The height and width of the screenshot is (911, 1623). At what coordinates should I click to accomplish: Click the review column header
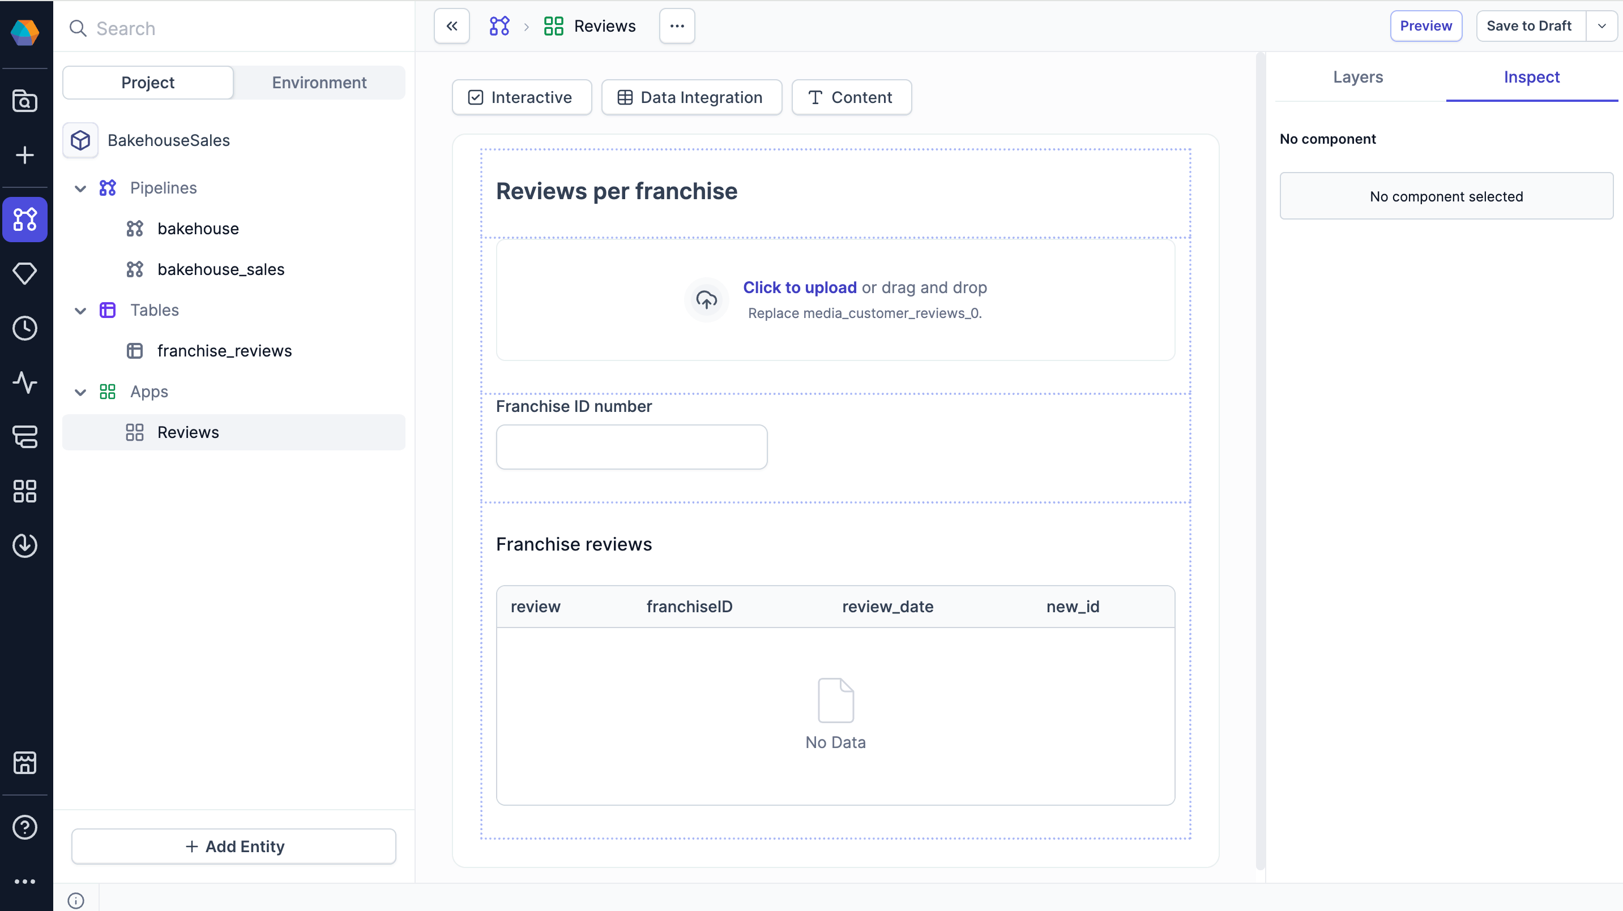(x=536, y=607)
